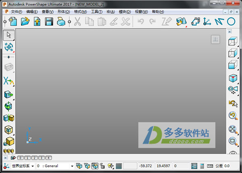Click the move/copy items cube icon
242x173 pixels.
point(8,94)
